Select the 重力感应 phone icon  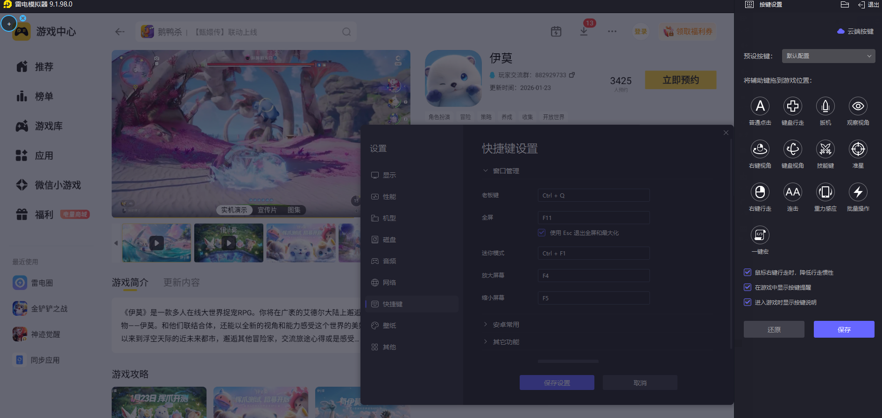coord(826,192)
